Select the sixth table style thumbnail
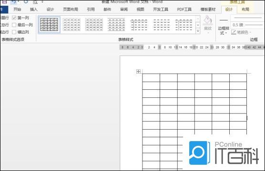 [162, 25]
